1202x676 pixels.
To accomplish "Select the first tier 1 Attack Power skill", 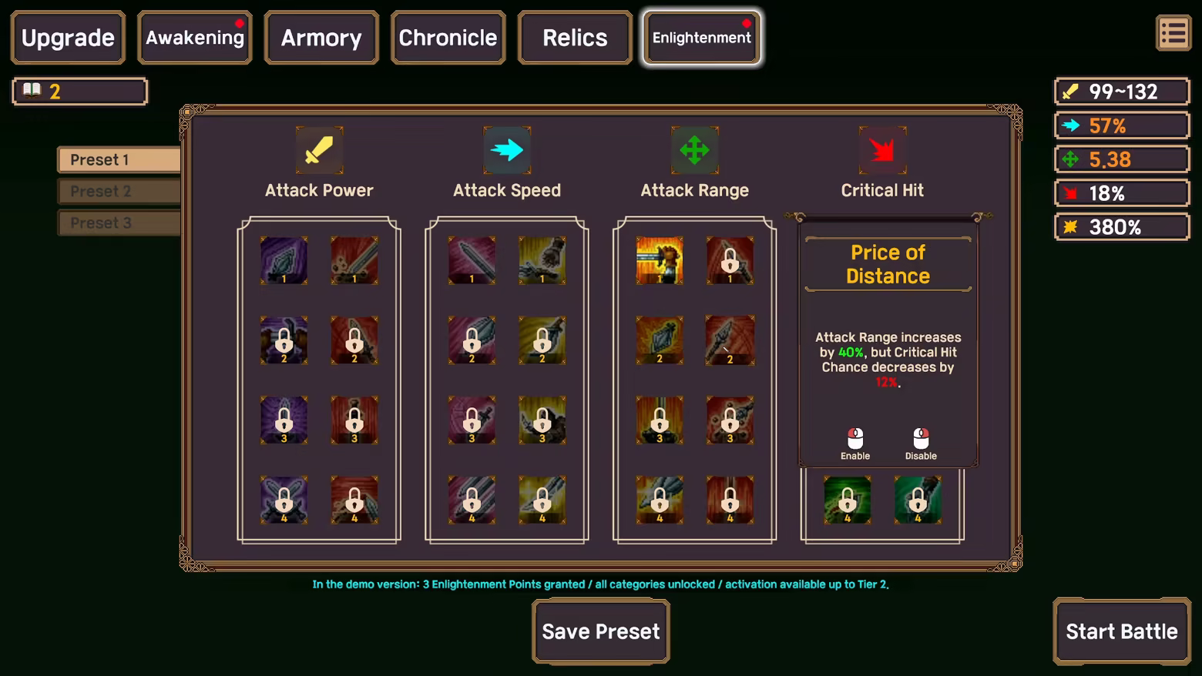I will click(x=284, y=260).
